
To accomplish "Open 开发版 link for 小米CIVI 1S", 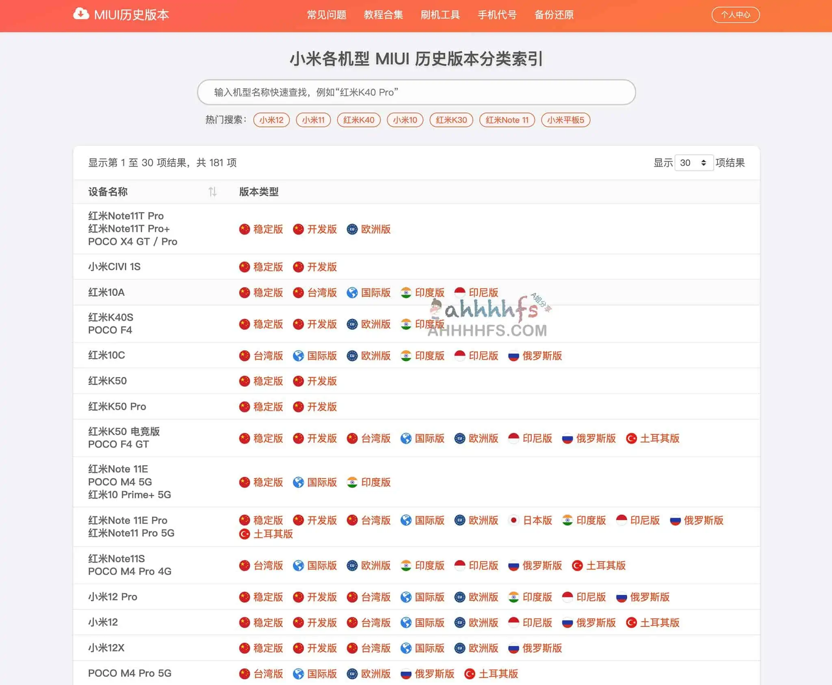I will [316, 267].
